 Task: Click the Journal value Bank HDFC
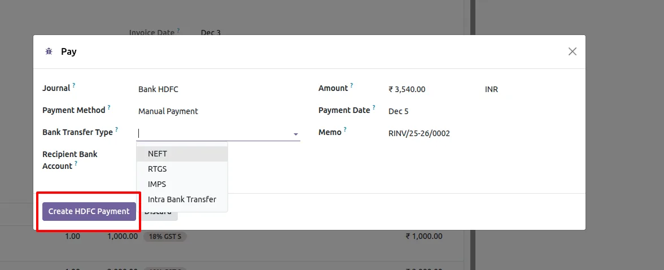click(158, 89)
